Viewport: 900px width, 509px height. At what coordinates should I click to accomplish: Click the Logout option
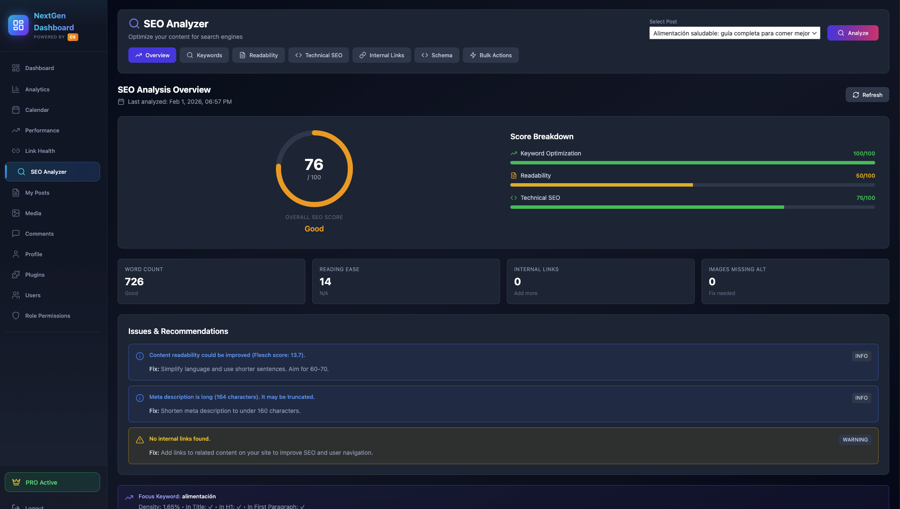[x=33, y=506]
